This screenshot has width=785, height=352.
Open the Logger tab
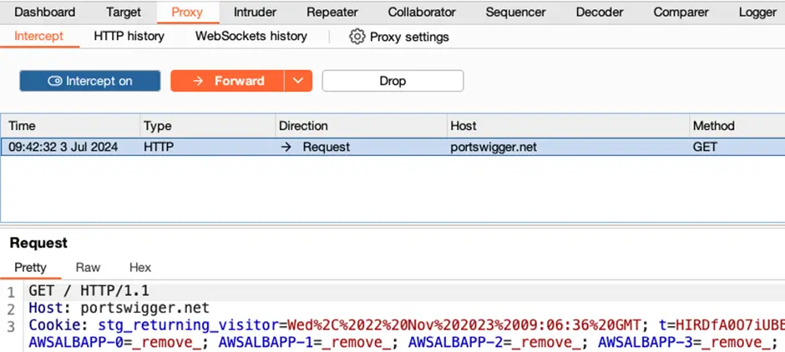pos(757,13)
